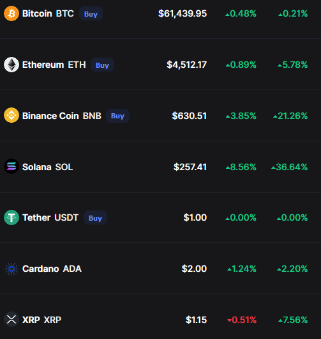This screenshot has height=339, width=321.
Task: Click the Tether green logo icon
Action: (x=11, y=217)
